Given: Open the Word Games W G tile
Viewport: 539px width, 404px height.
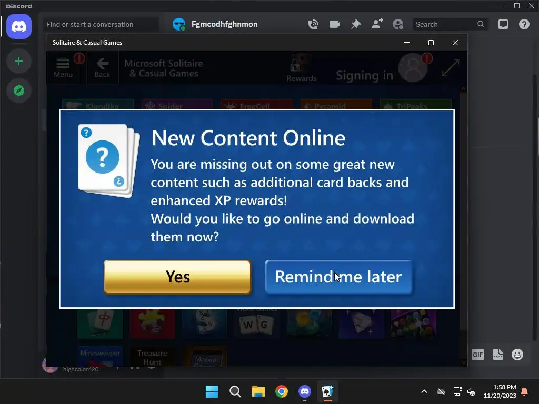Looking at the screenshot, I should [x=256, y=324].
